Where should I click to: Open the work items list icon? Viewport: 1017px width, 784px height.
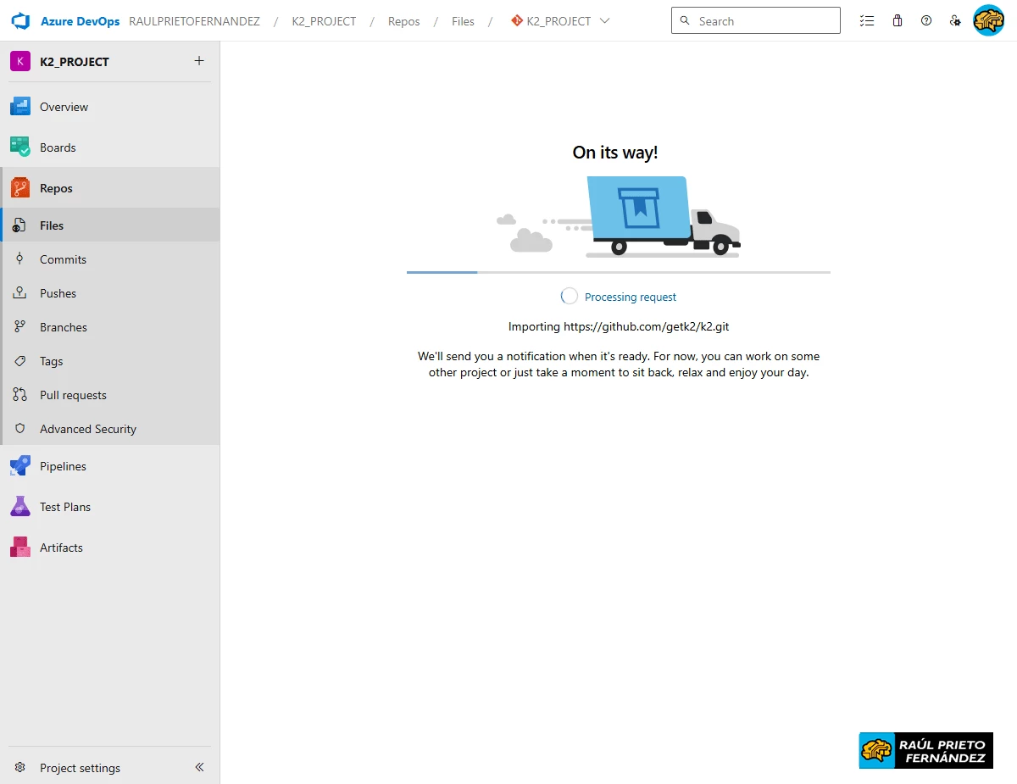(x=866, y=20)
